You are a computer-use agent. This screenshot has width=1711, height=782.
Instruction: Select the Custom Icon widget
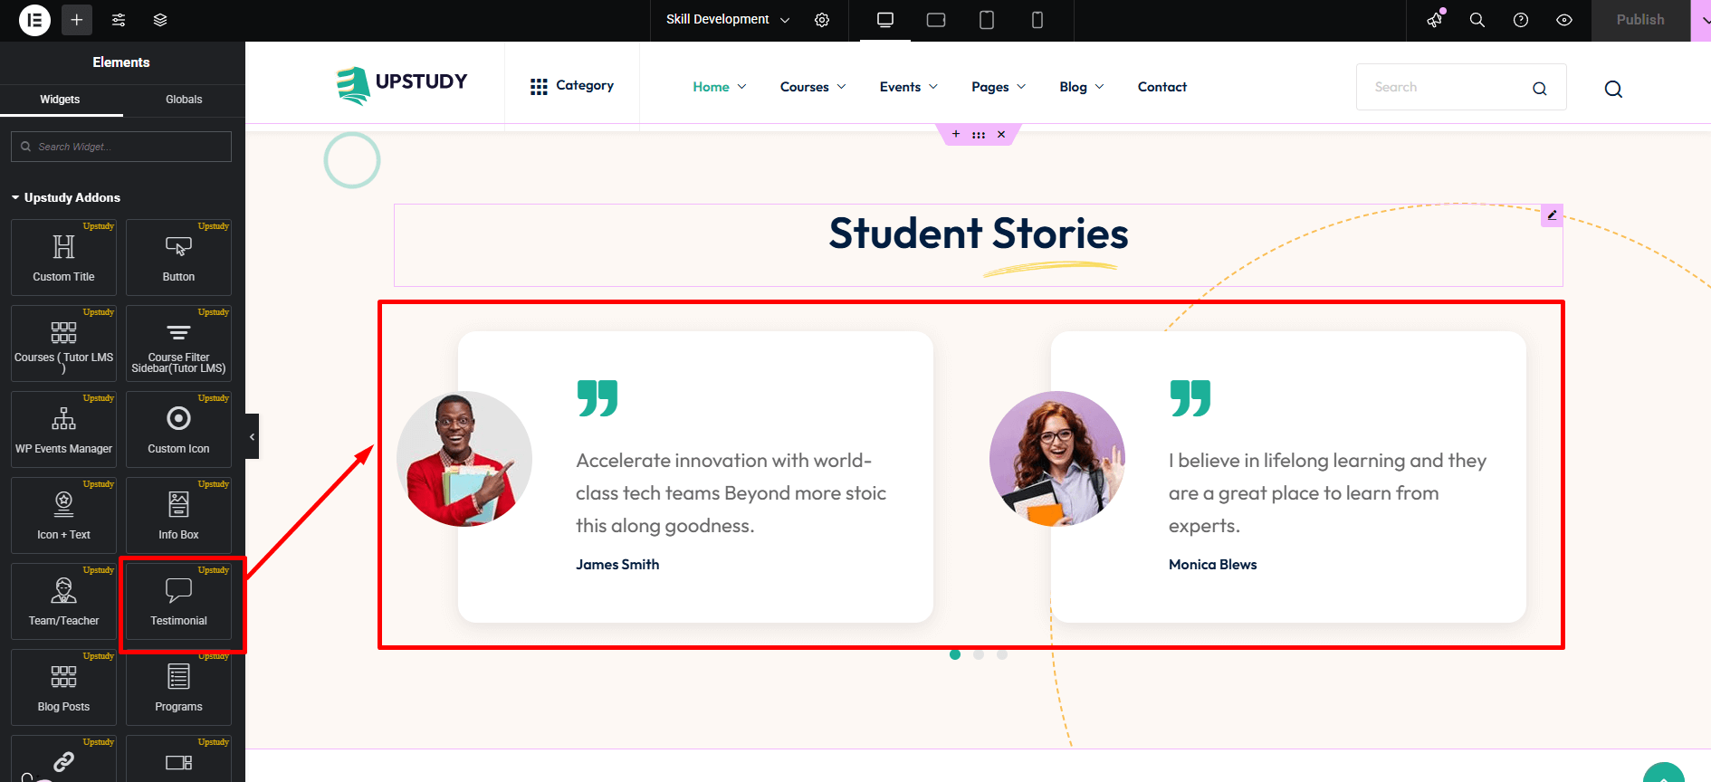[178, 429]
